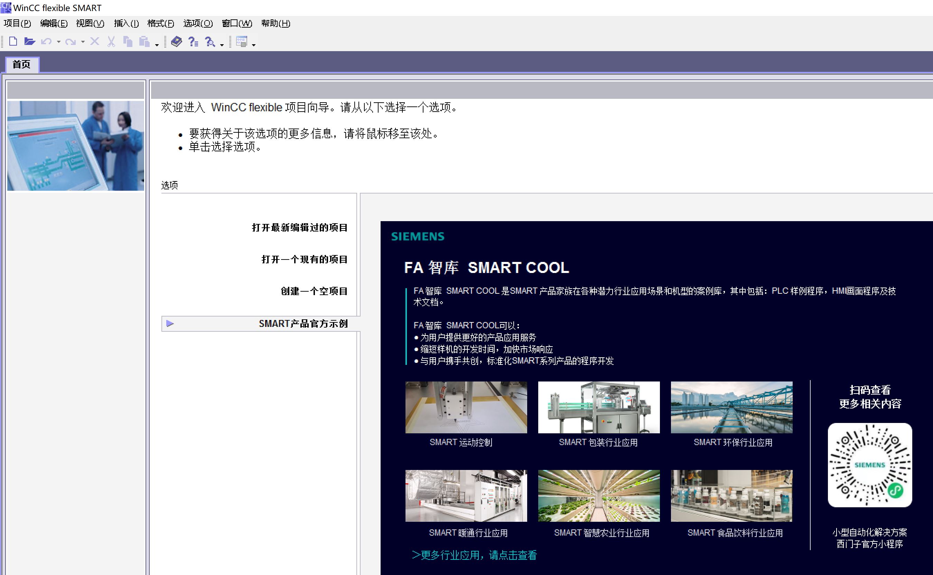Click the SMART 运动控制 thumbnail image

[x=466, y=407]
